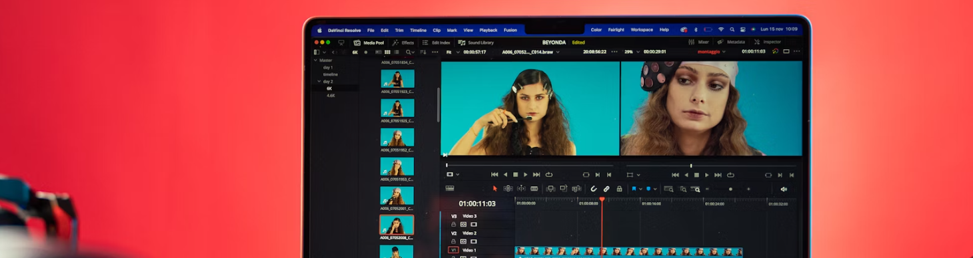This screenshot has width=973, height=258.
Task: Switch media pool to thumbnail view
Action: pos(387,52)
